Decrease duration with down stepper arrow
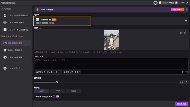The width and height of the screenshot is (190, 107). (187, 83)
